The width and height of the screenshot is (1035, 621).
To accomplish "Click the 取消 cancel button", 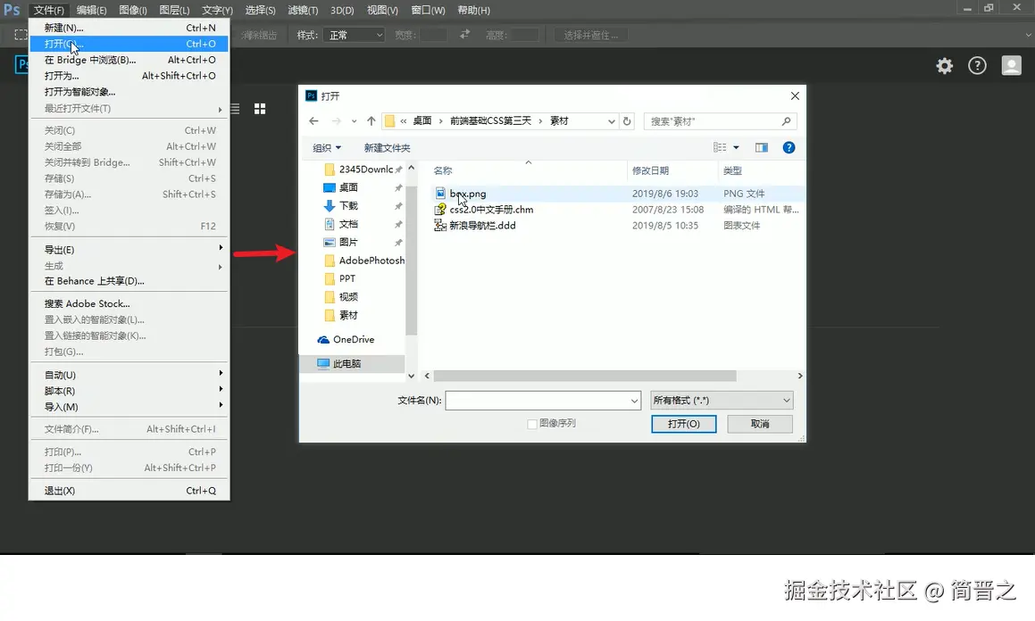I will 760,424.
